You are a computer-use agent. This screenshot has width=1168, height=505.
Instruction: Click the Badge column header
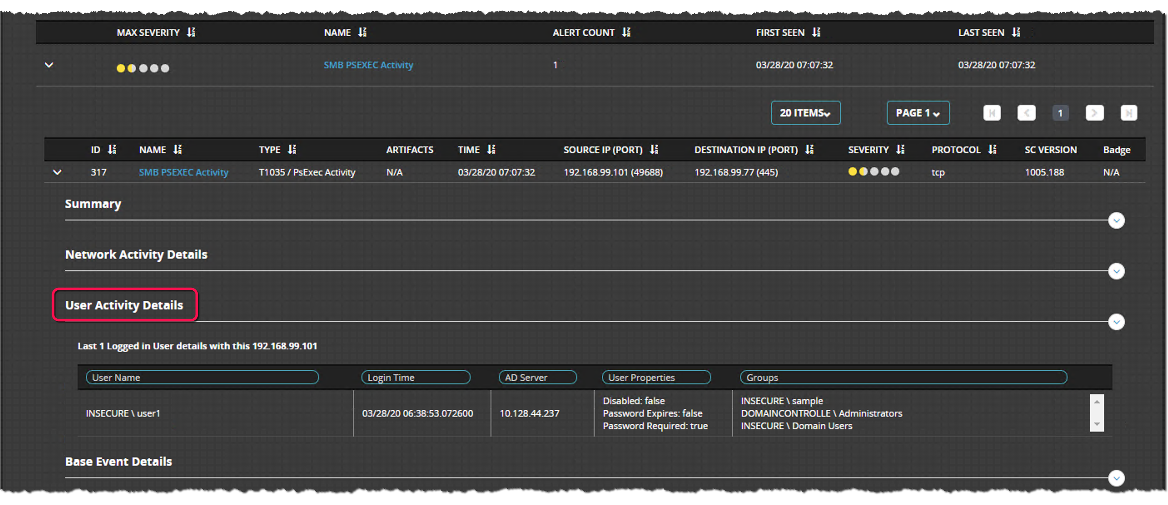(x=1116, y=149)
